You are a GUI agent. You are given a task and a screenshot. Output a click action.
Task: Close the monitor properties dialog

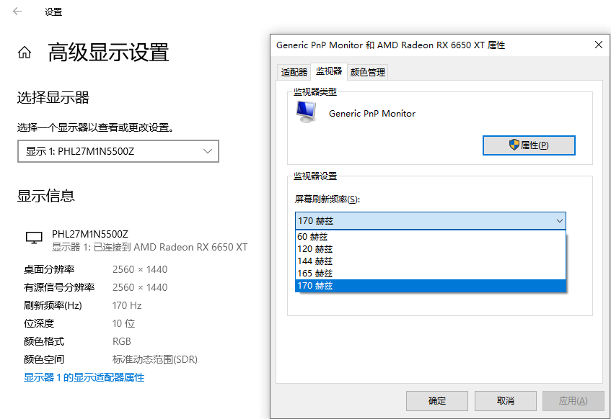click(599, 45)
